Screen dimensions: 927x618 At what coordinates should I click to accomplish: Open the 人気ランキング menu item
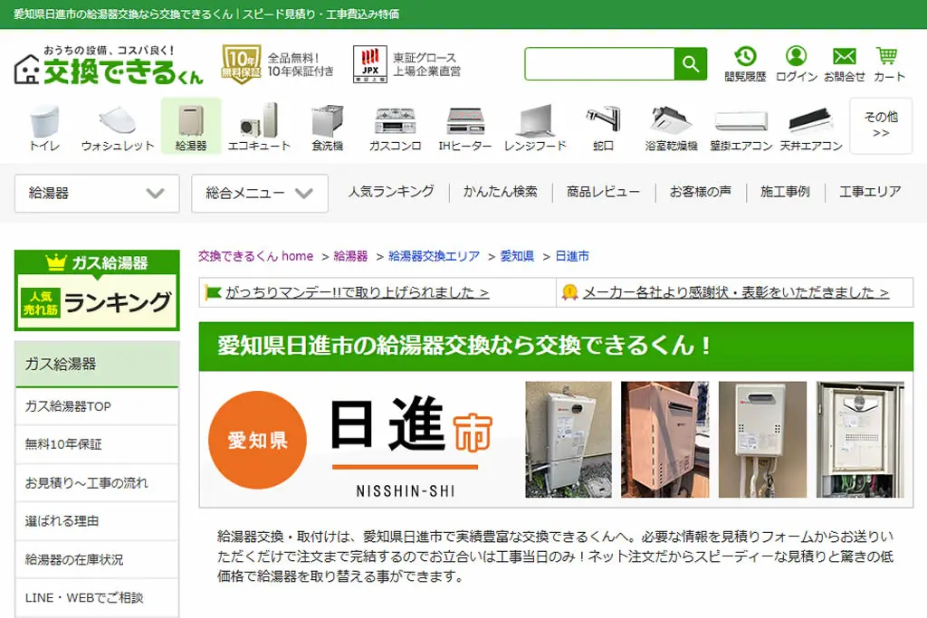pyautogui.click(x=391, y=192)
